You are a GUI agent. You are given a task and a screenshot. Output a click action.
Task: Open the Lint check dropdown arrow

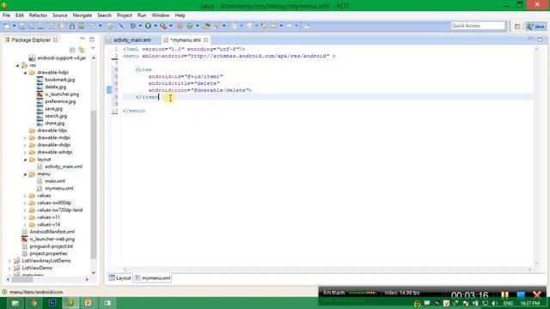pos(100,26)
